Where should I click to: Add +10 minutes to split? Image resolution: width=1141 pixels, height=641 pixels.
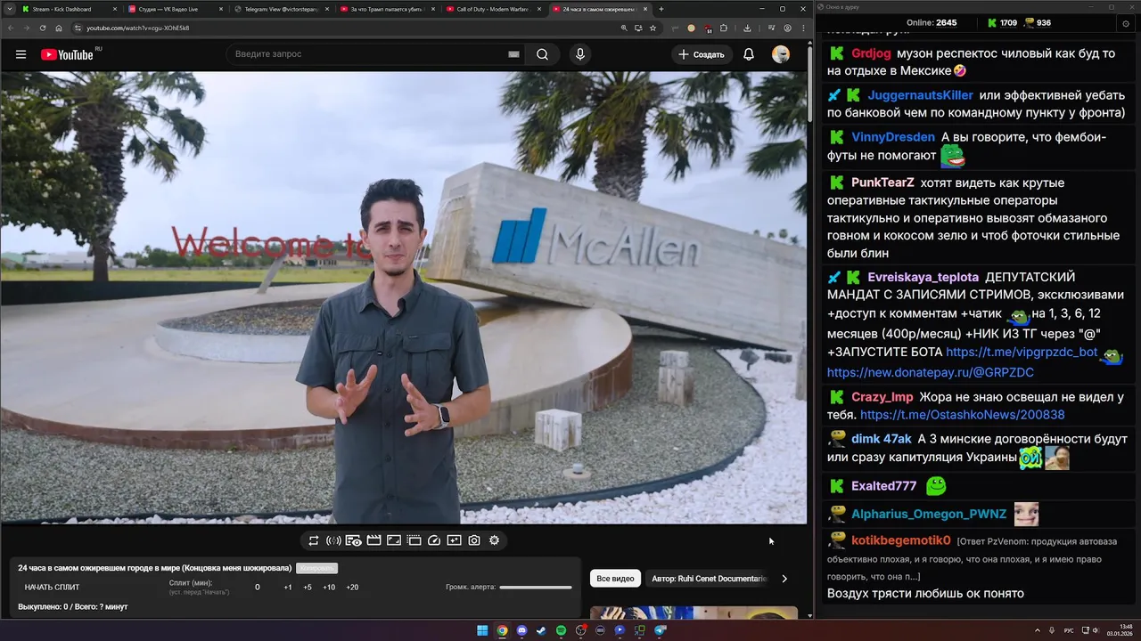tap(329, 588)
